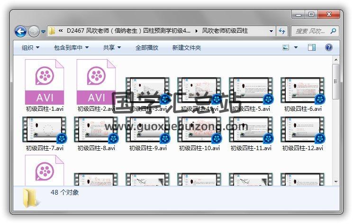Select the 初级四柱-7.avi video thumbnail
Screen dimensions: 353x224
click(45, 130)
